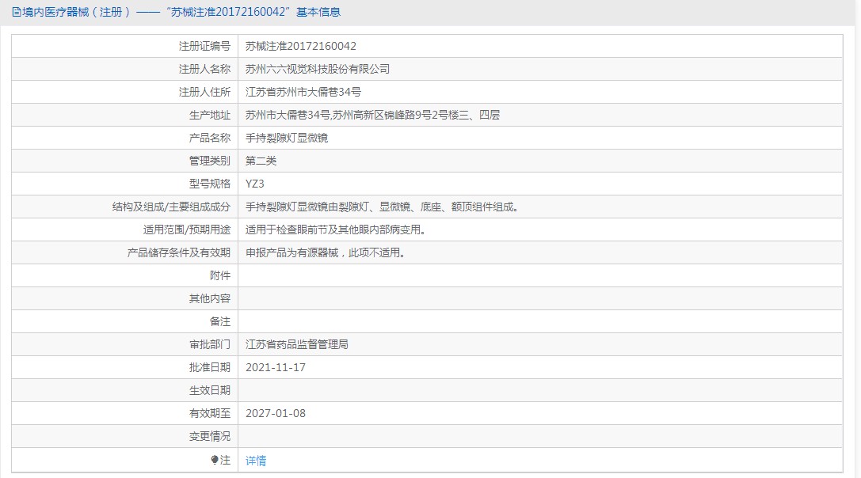Click the 产品储存条件及有效期 label
Image resolution: width=861 pixels, height=478 pixels.
[179, 253]
